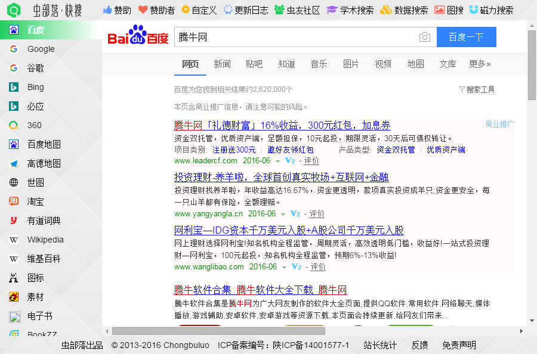The image size is (537, 354).
Task: Switch to 贴吧 tab
Action: tap(254, 64)
